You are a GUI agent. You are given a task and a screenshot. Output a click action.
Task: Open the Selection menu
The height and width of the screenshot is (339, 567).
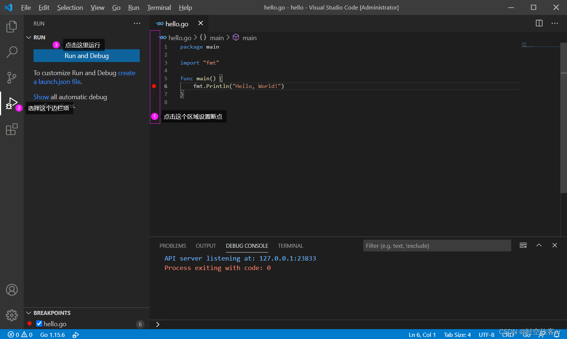pos(70,8)
